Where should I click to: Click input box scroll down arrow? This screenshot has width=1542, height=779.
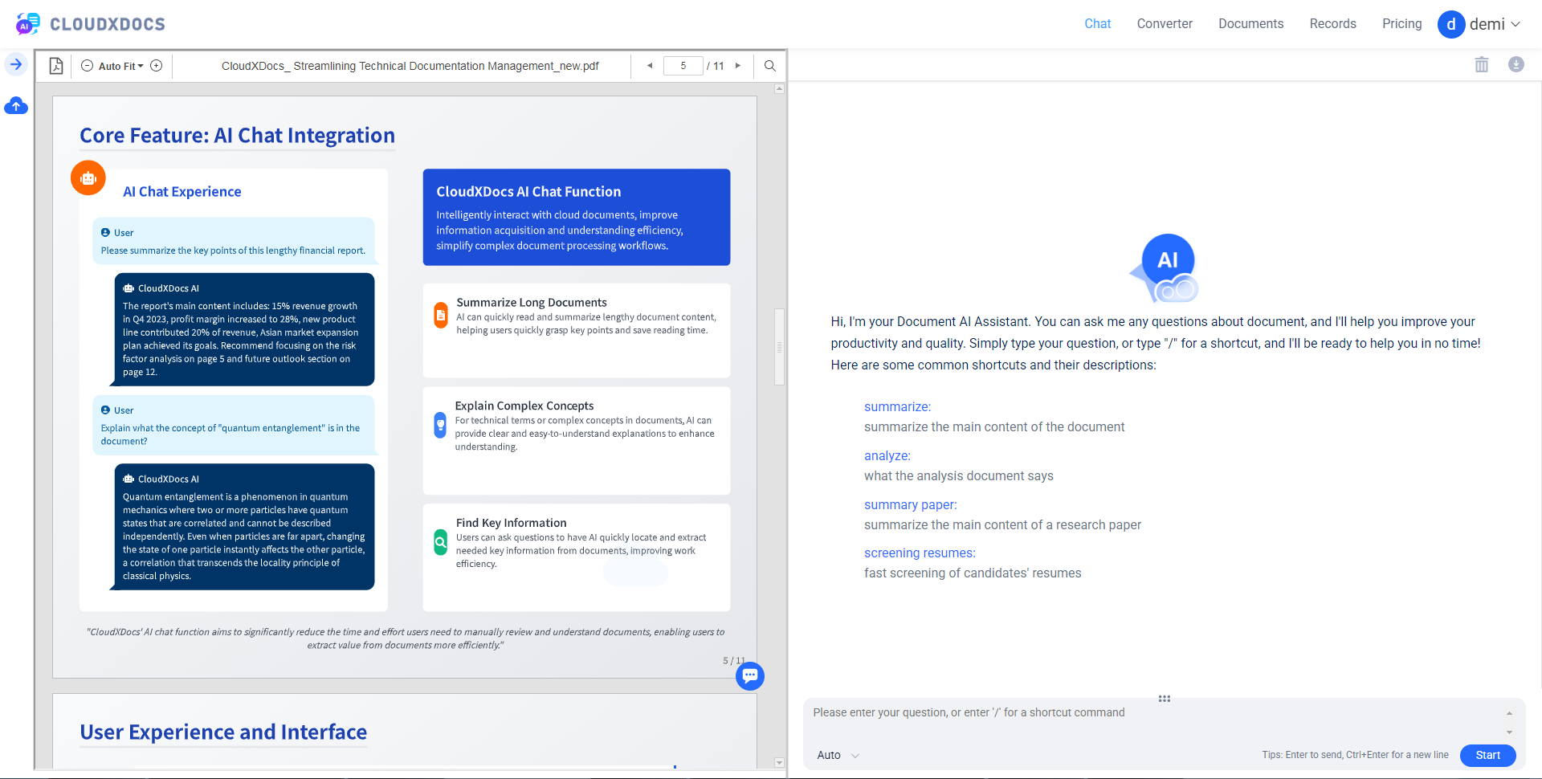tap(1509, 732)
